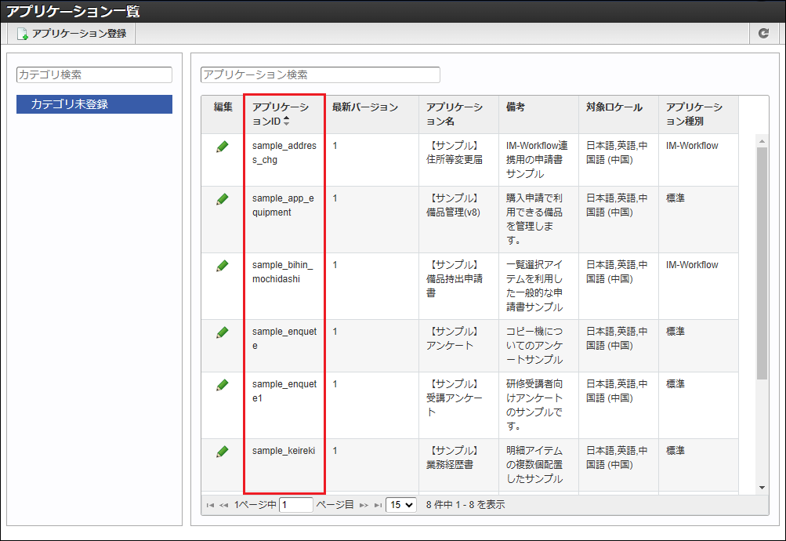
Task: Click the アプリケーション登録 toolbar button
Action: click(x=72, y=34)
